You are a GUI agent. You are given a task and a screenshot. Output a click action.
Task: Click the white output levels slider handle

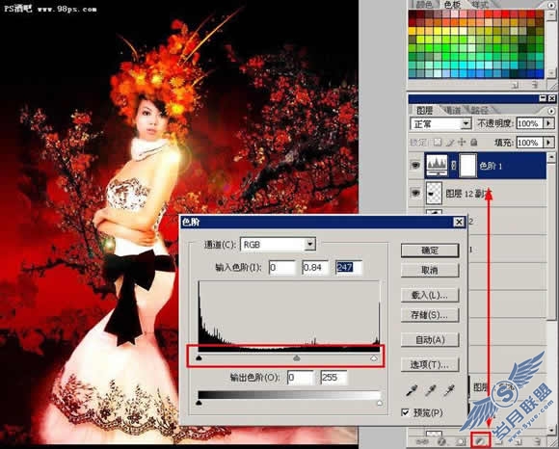coord(380,403)
